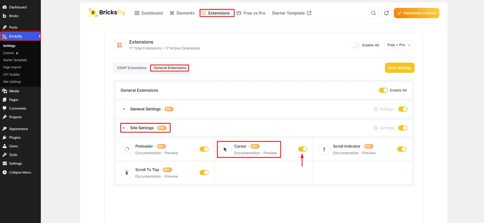484x223 pixels.
Task: Open CPT Builder in sidebar
Action: click(11, 74)
